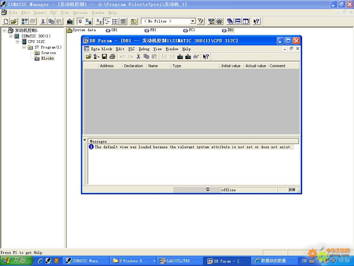The height and width of the screenshot is (266, 354).
Task: Open Accessible Nodes from SIMATIC Manager toolbar
Action: click(x=25, y=21)
